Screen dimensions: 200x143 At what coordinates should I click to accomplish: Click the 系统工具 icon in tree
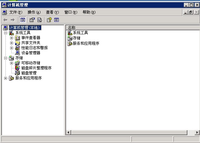click(x=11, y=33)
